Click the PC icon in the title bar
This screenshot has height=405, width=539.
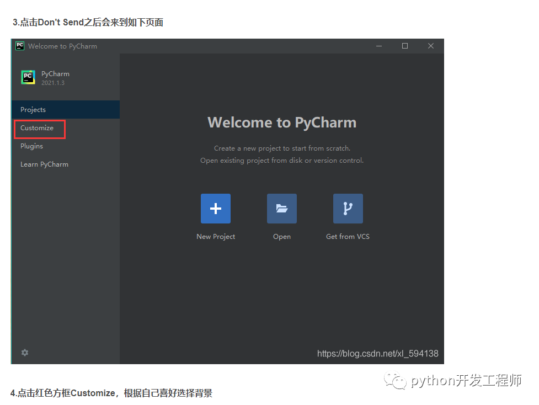pos(20,46)
